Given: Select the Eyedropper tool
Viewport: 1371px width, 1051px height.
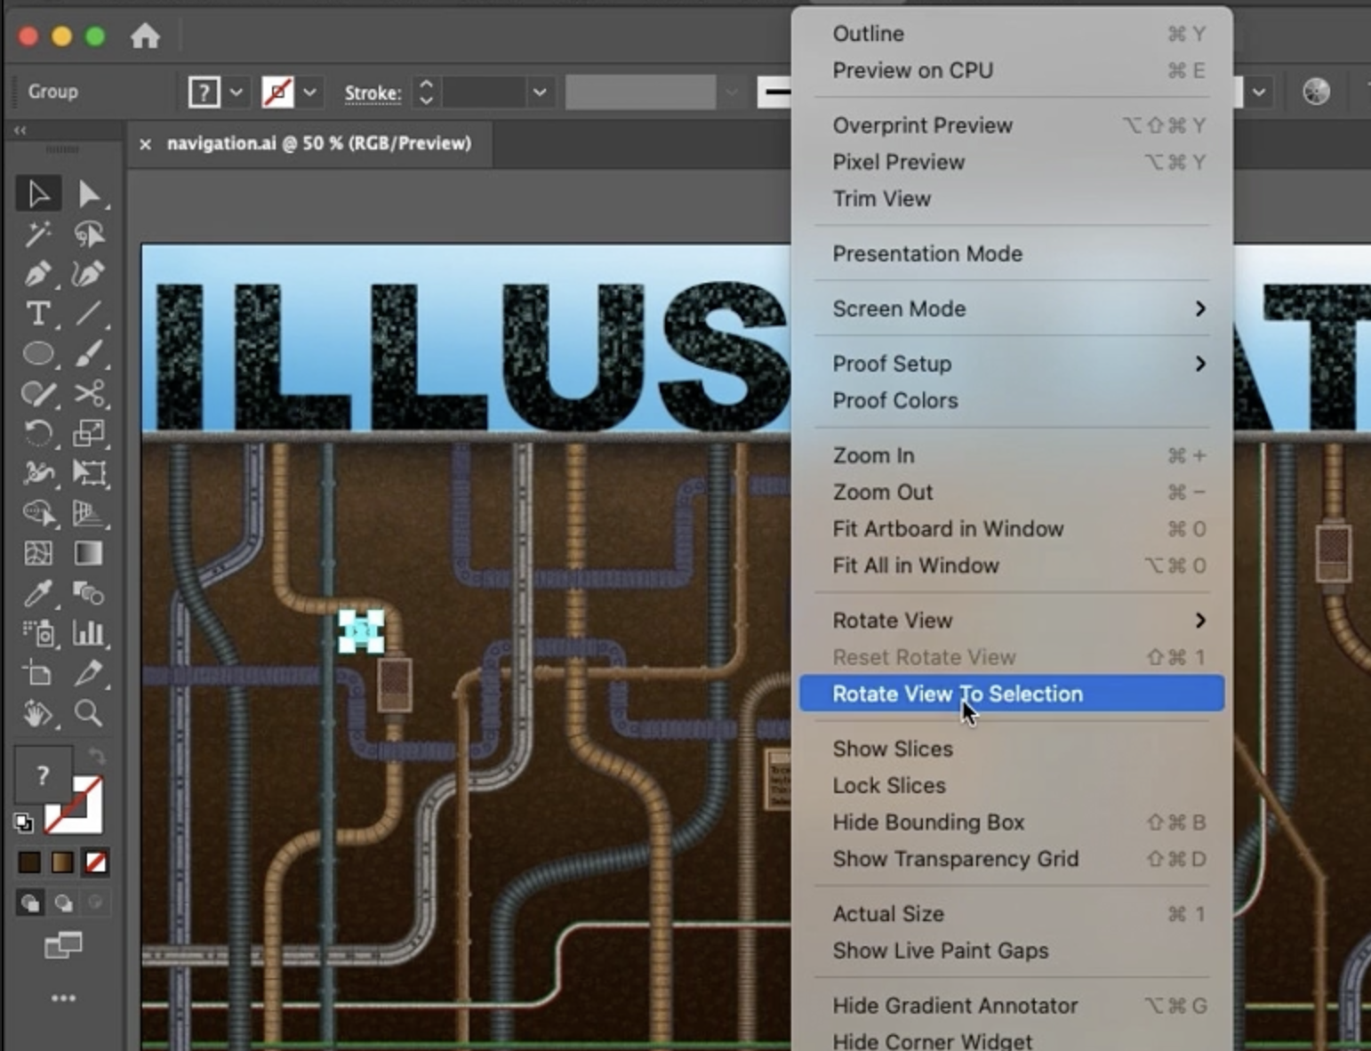Looking at the screenshot, I should click(38, 593).
